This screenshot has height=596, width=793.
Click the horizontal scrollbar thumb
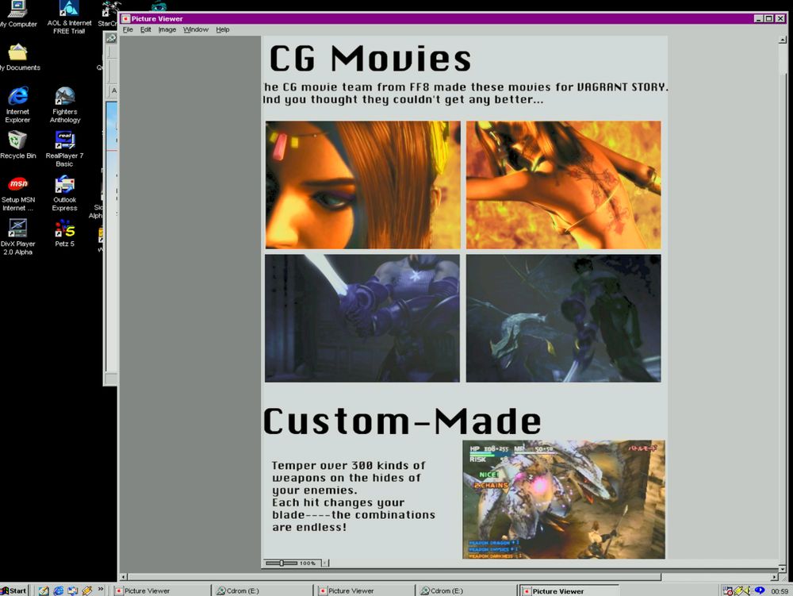pyautogui.click(x=394, y=577)
